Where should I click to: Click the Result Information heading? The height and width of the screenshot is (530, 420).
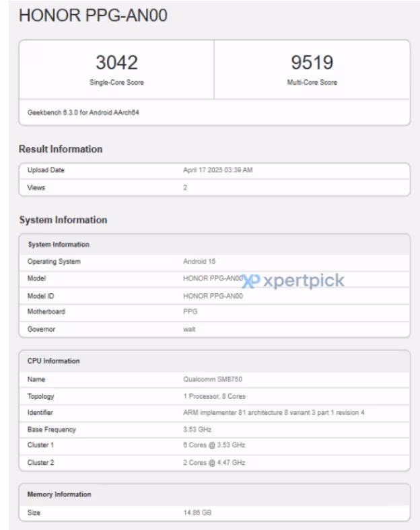[61, 149]
